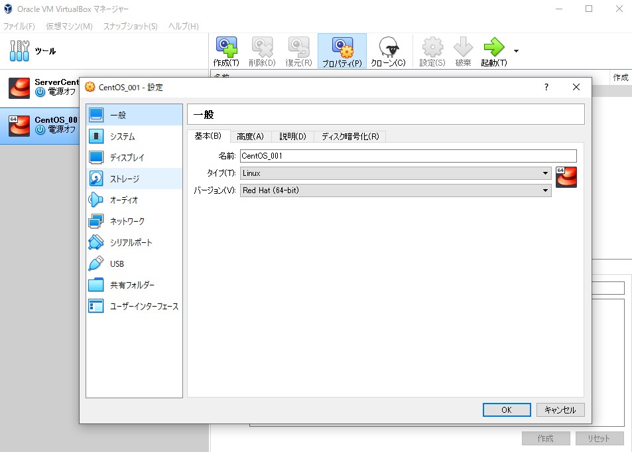Switch to the 説明(D) tab
This screenshot has width=632, height=452.
coord(293,137)
